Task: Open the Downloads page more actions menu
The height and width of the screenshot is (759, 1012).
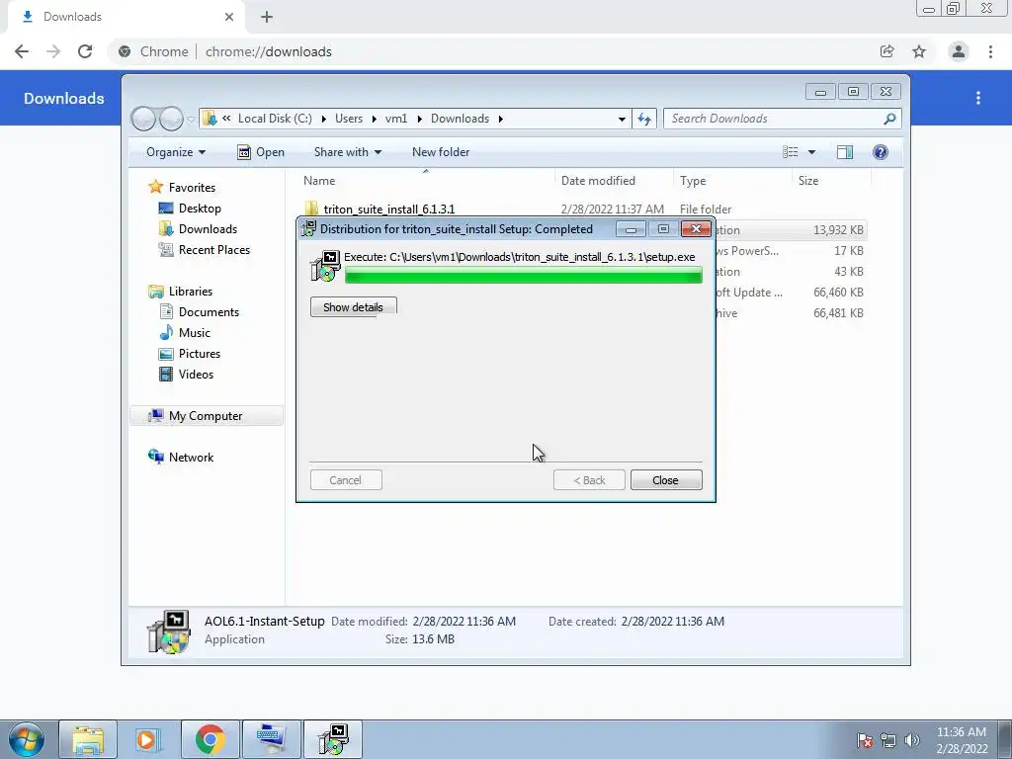Action: click(978, 98)
